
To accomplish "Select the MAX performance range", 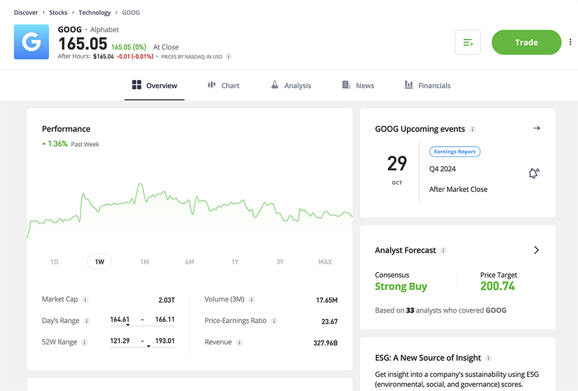I will (x=325, y=261).
